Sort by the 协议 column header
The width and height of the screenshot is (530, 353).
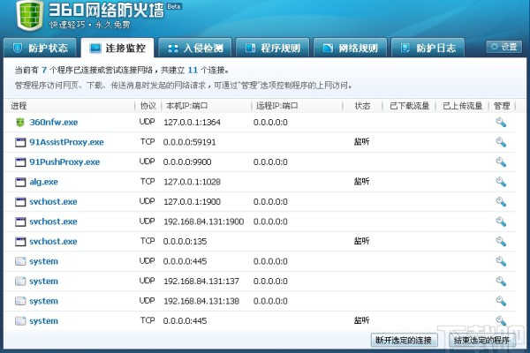(x=148, y=106)
